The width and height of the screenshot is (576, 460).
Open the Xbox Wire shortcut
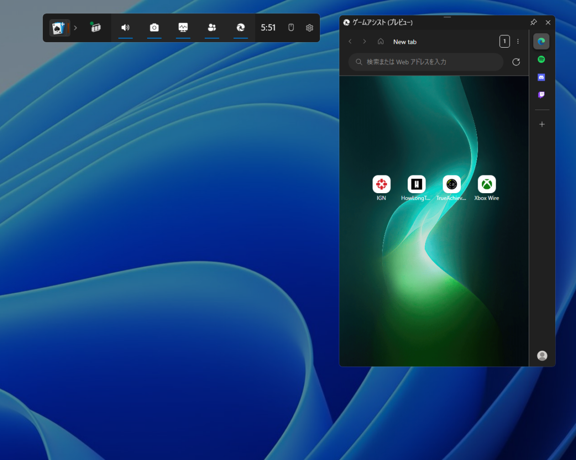click(487, 188)
